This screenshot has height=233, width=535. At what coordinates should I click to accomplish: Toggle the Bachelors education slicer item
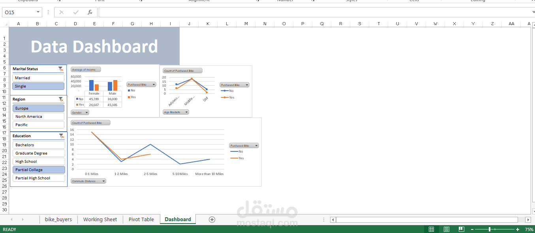click(x=39, y=145)
